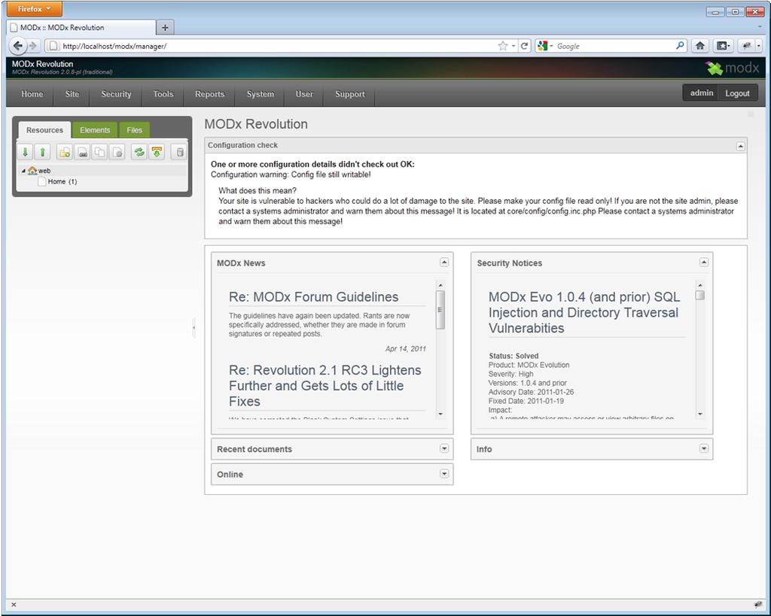
Task: Open the Reports menu
Action: [x=209, y=94]
